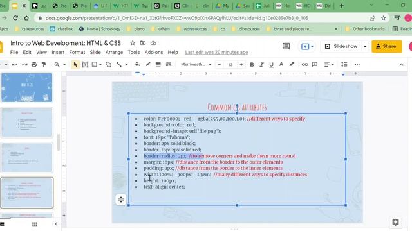This screenshot has width=412, height=231.
Task: Open the Edit menu
Action: point(27,52)
